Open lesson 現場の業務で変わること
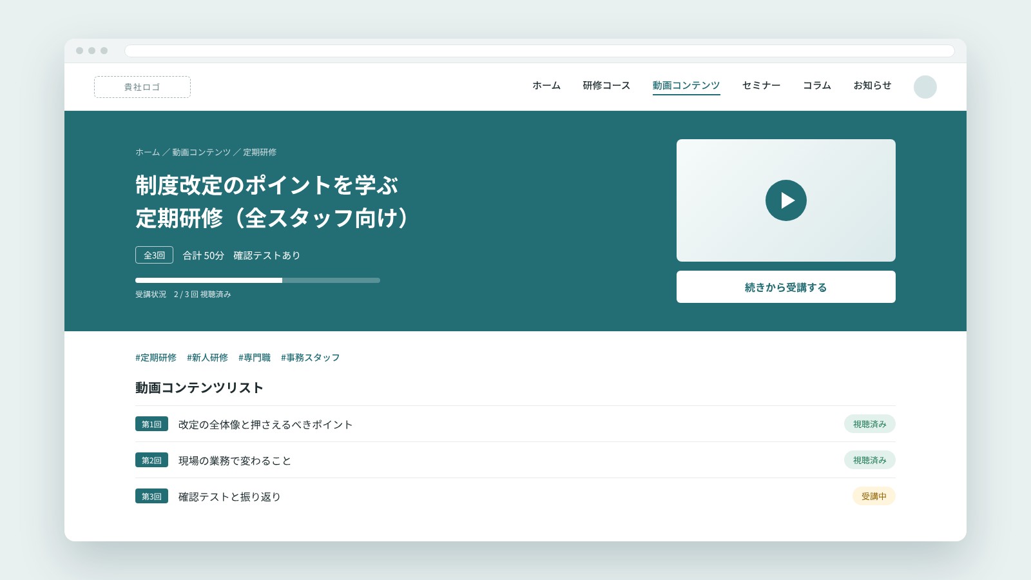The image size is (1031, 580). [x=235, y=461]
